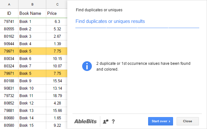This screenshot has width=207, height=129.
Task: Select column B header
Action: click(x=32, y=4)
